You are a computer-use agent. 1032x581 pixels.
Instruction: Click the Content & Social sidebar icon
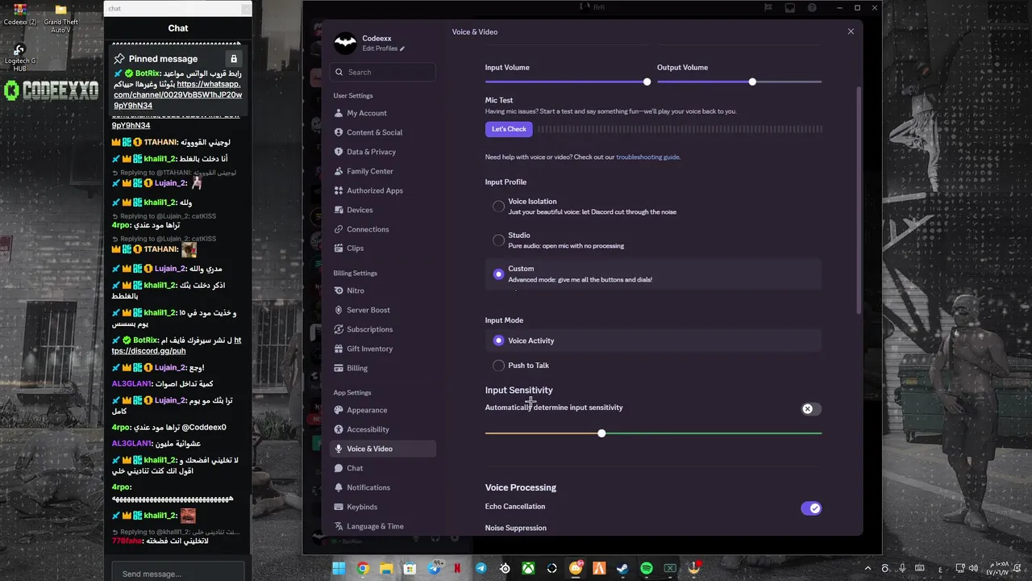click(339, 132)
